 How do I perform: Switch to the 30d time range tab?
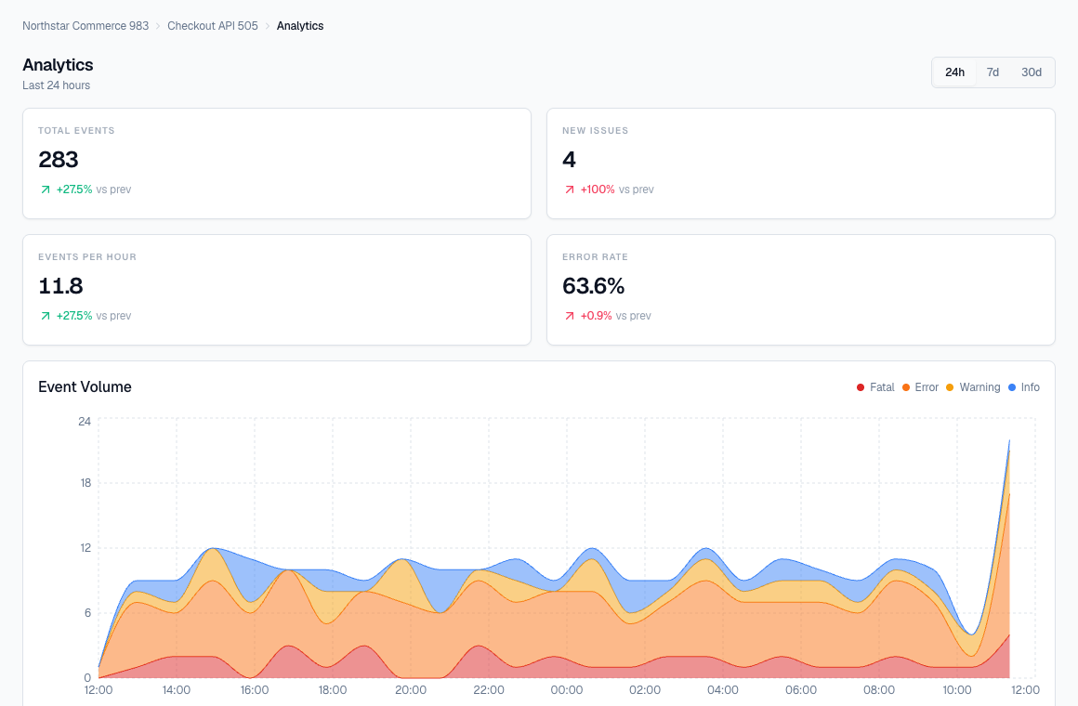(1031, 72)
